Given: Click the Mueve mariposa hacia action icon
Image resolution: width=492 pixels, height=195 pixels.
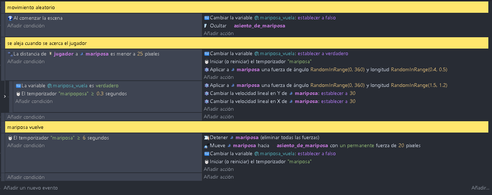Looking at the screenshot, I should [207, 146].
